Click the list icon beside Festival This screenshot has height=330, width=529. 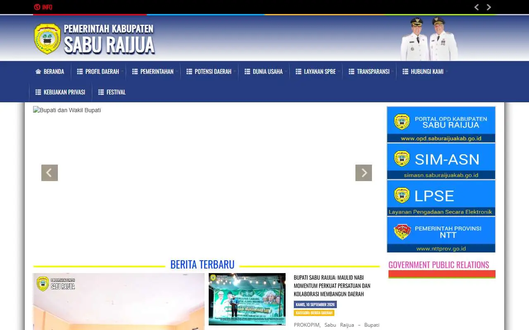coord(101,92)
